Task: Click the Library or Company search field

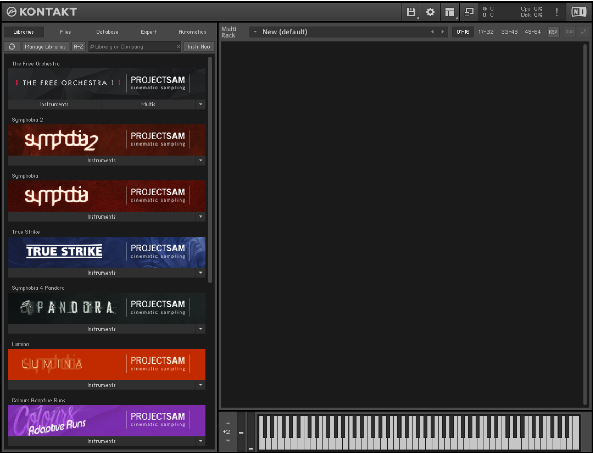Action: point(134,47)
